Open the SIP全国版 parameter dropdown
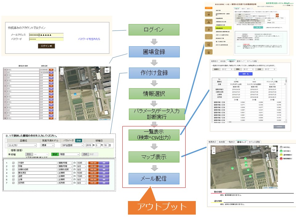 click(x=72, y=145)
